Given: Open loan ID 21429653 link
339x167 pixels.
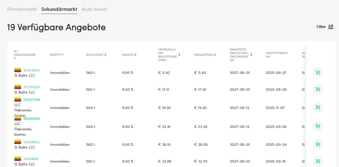Looking at the screenshot, I should 31,142.
